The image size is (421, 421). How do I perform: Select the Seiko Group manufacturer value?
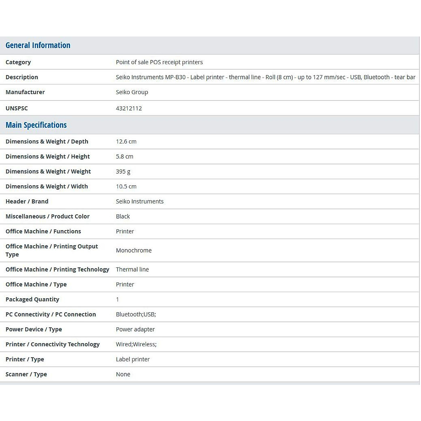[132, 92]
